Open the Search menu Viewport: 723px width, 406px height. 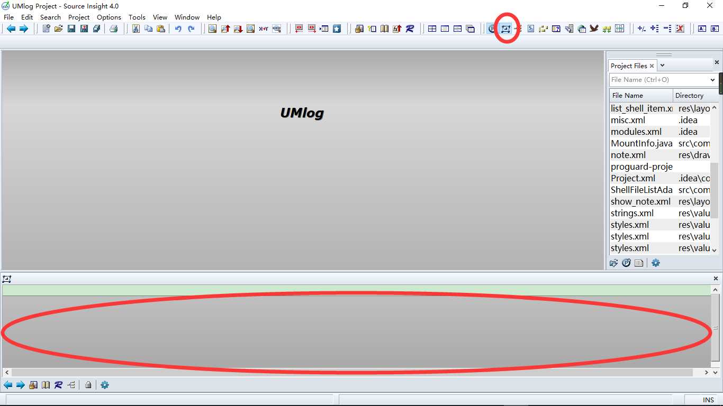[x=50, y=17]
